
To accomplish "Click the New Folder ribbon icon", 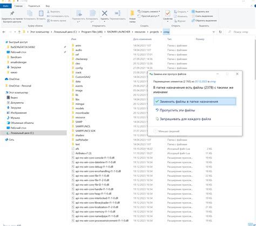I will 132,14.
